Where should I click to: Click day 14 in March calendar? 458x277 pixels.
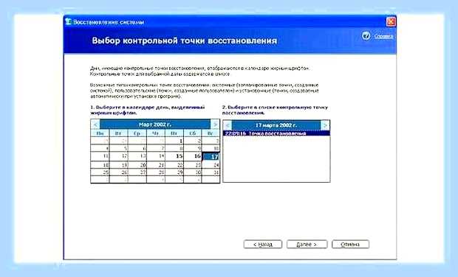click(x=156, y=156)
